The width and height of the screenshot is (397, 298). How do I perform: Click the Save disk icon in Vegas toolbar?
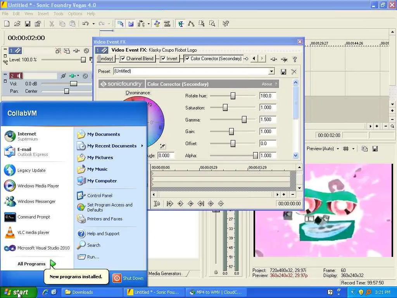point(28,24)
